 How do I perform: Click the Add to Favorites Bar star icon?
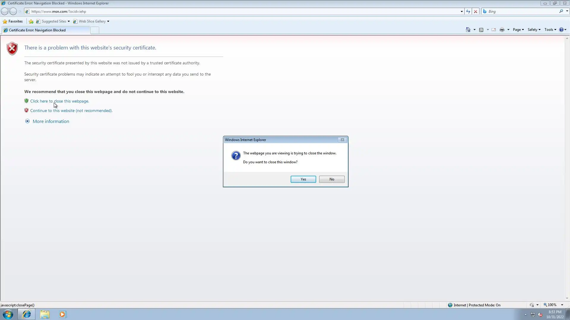coord(31,21)
